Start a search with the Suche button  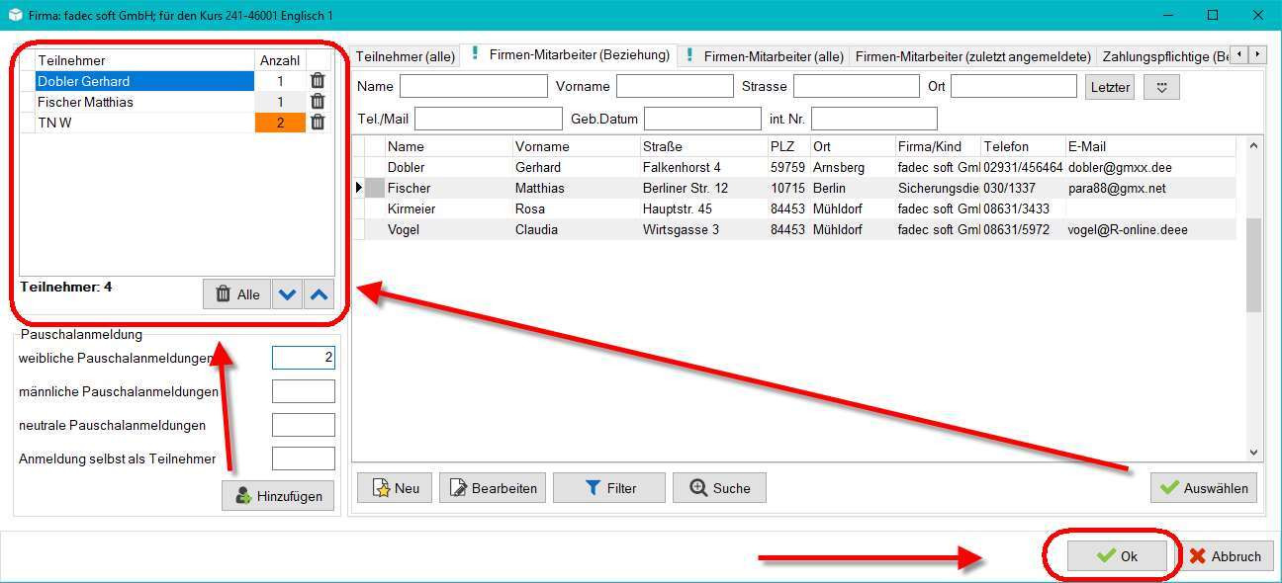[719, 488]
